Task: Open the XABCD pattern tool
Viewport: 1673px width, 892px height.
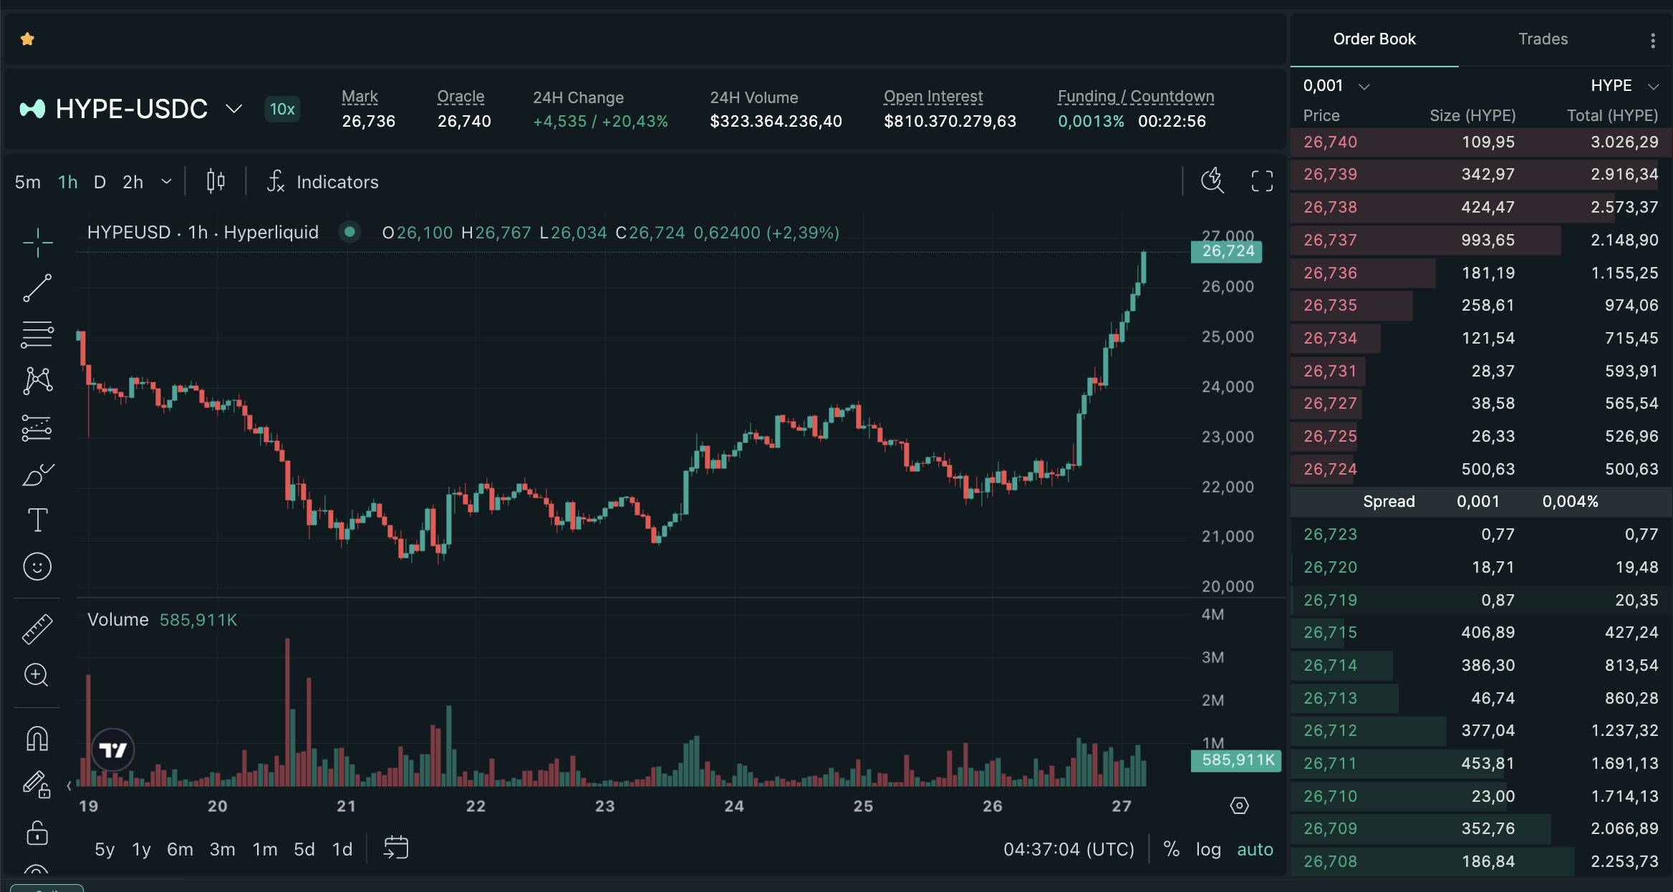Action: tap(37, 379)
